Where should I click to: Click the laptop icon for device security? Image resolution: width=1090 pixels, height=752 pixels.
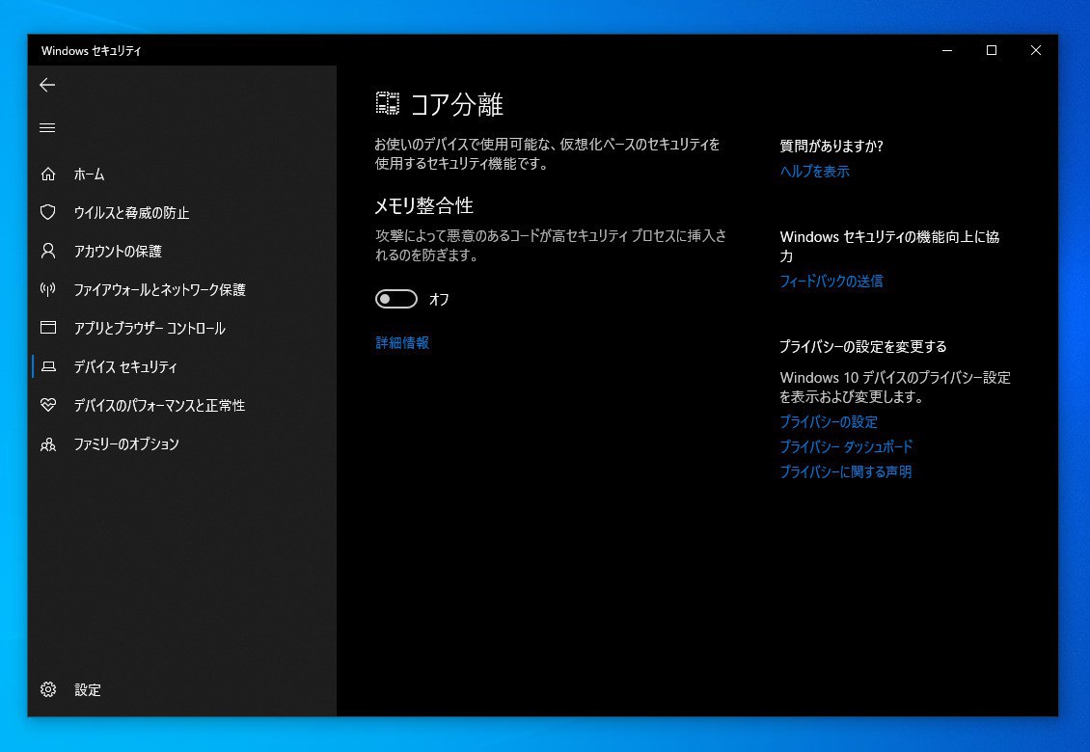[x=48, y=366]
